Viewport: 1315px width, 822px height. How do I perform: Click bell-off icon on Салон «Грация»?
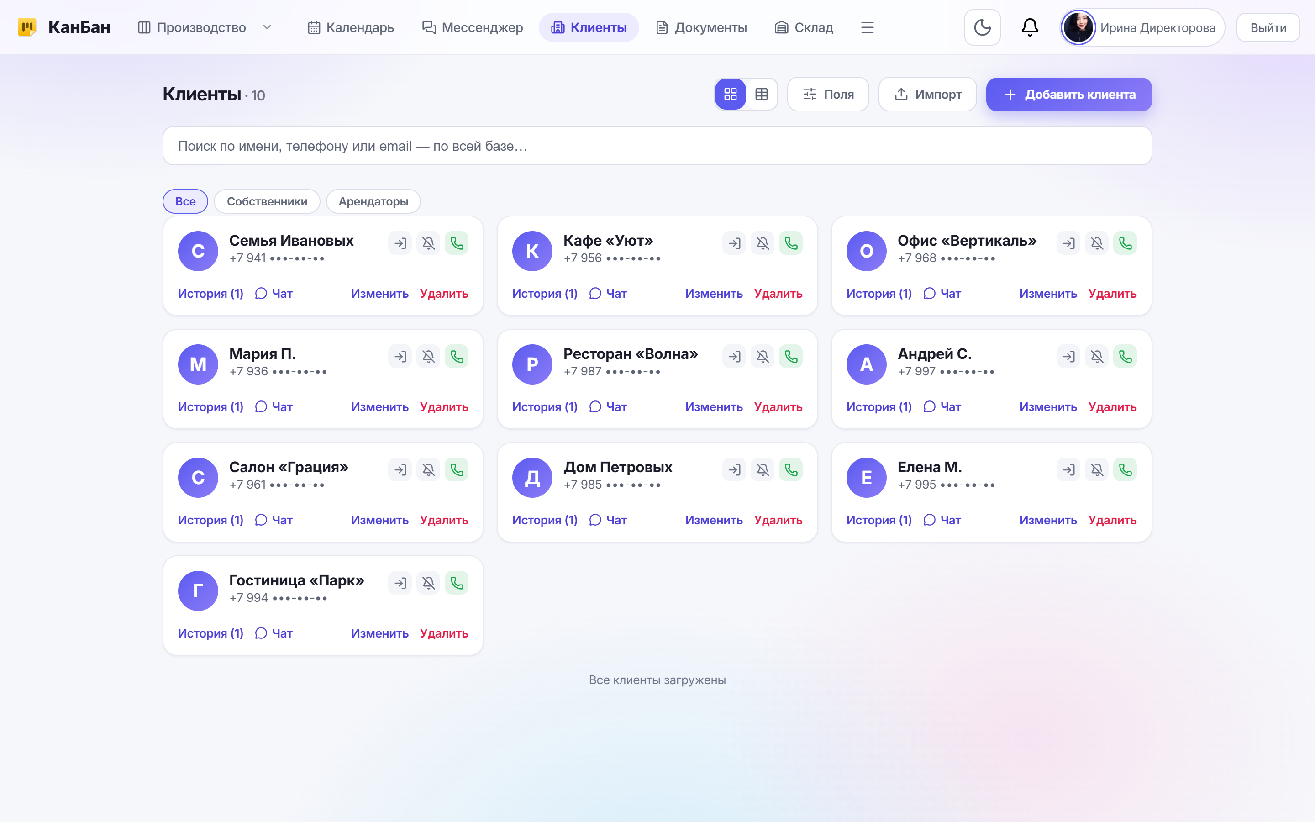click(x=428, y=469)
